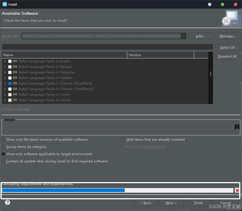The image size is (242, 211).
Task: Expand the Chinese (Simplified) tree node
Action: [x=5, y=83]
